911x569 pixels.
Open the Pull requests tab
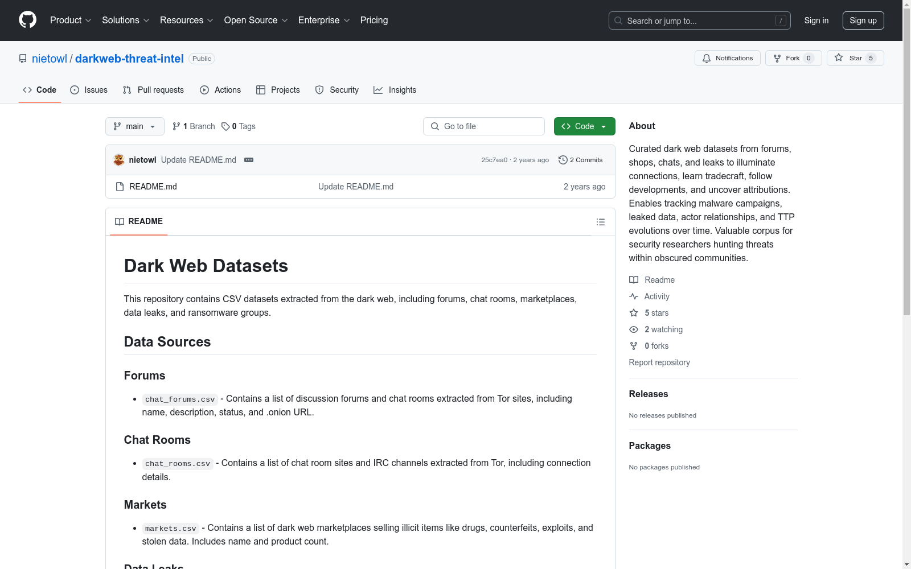(153, 90)
